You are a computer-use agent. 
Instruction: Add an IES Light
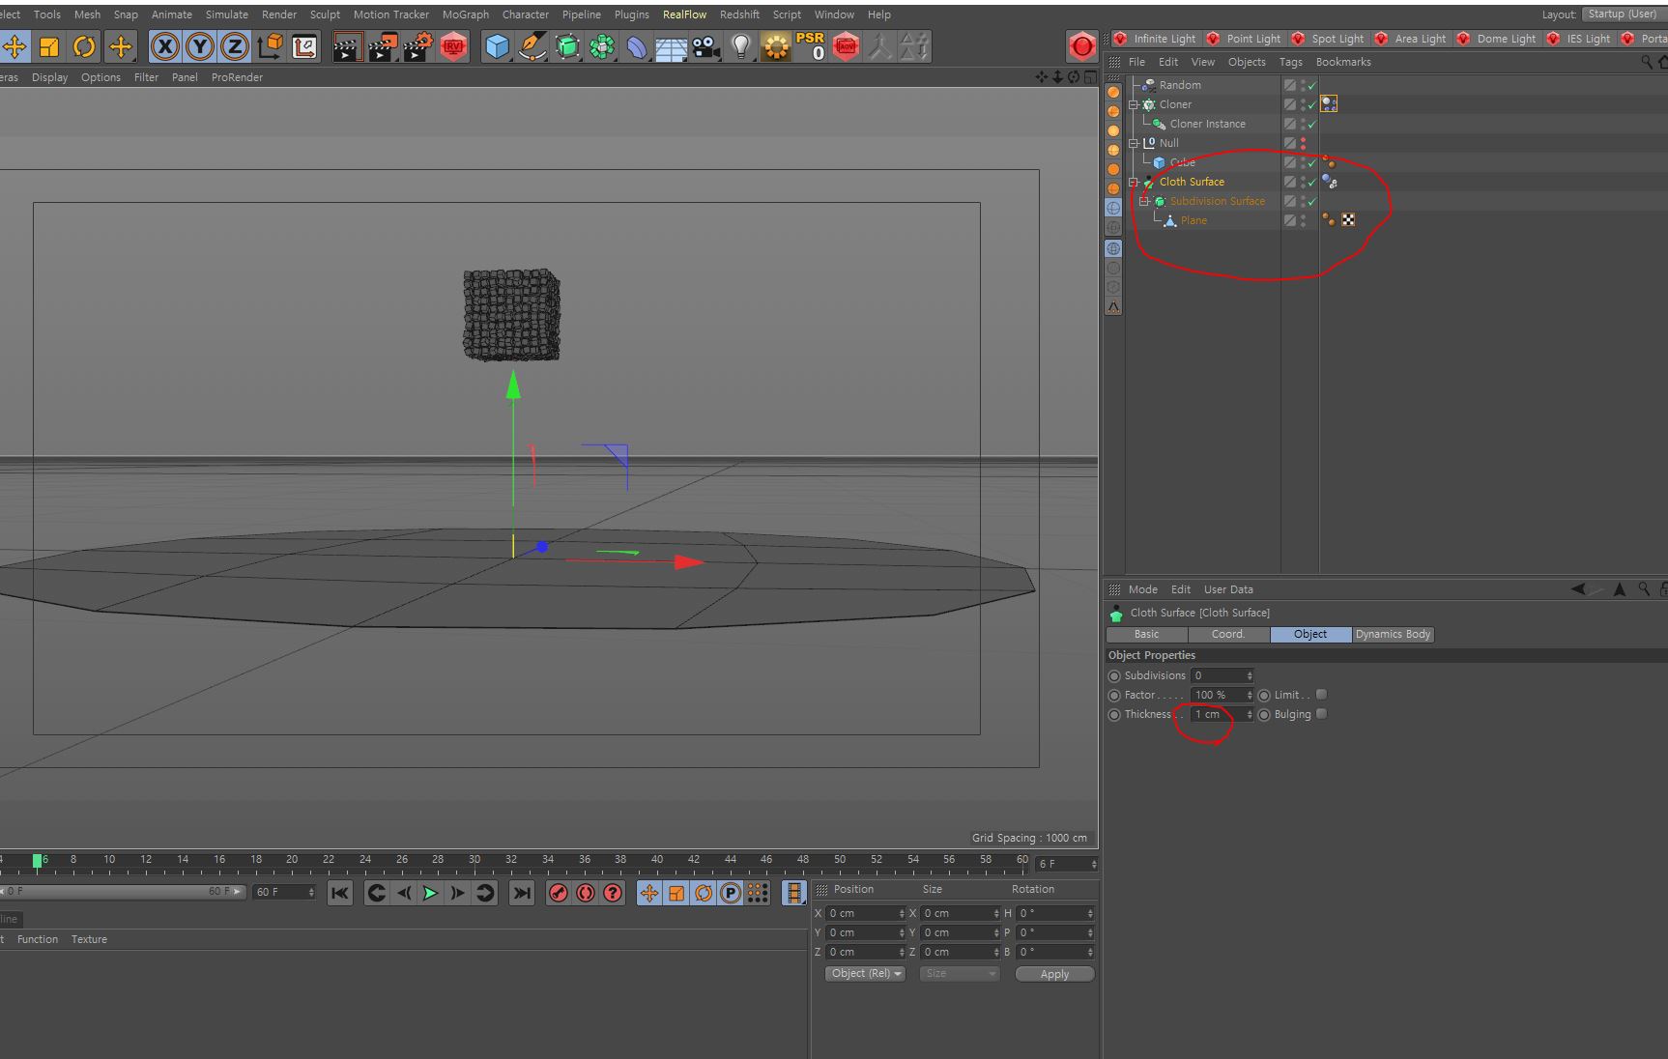pyautogui.click(x=1579, y=39)
